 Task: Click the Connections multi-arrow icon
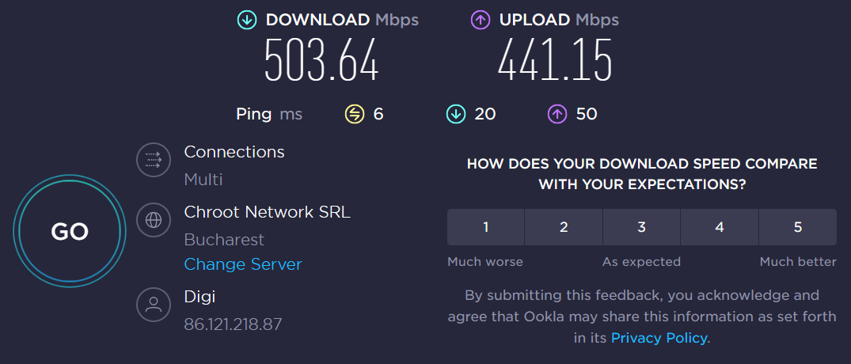click(x=154, y=160)
